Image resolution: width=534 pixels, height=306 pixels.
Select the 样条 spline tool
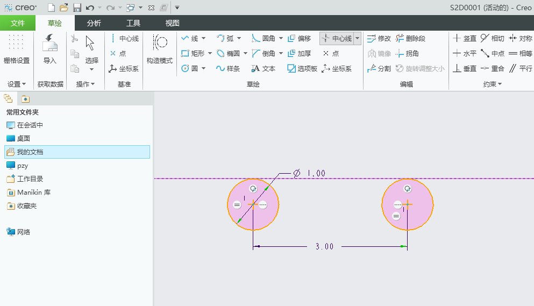point(228,68)
